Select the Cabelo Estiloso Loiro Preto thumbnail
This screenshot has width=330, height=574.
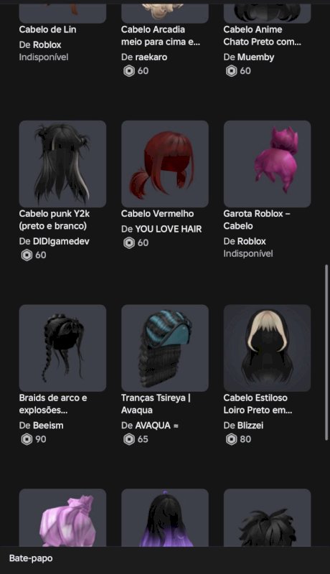[x=267, y=348]
